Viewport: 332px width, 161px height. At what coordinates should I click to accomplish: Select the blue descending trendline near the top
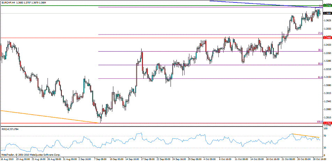[x=266, y=4]
